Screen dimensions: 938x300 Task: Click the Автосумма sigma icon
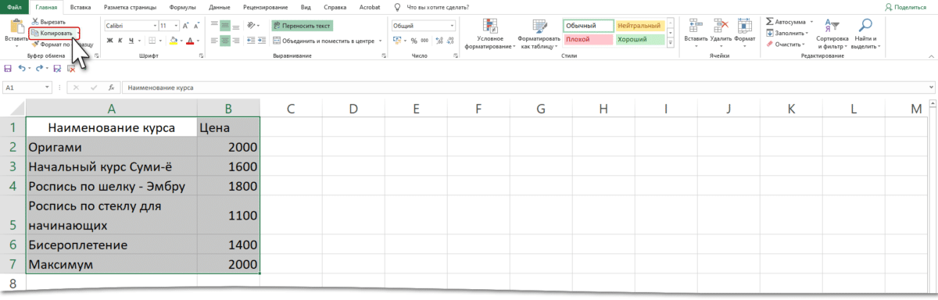point(770,22)
